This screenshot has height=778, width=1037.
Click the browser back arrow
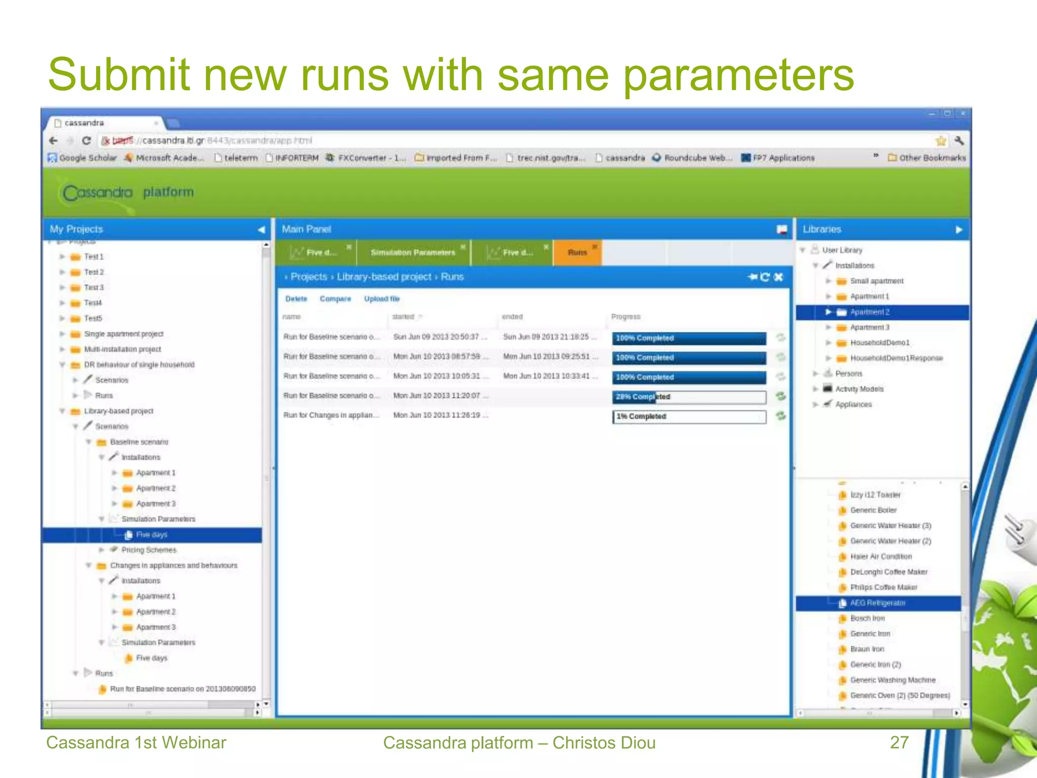(54, 141)
